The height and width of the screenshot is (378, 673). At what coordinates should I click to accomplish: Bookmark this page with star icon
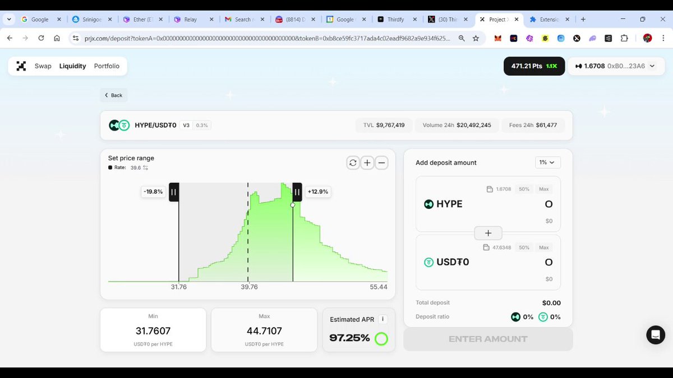pos(476,38)
